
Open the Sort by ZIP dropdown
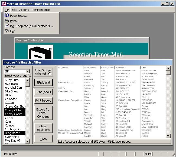(28, 71)
